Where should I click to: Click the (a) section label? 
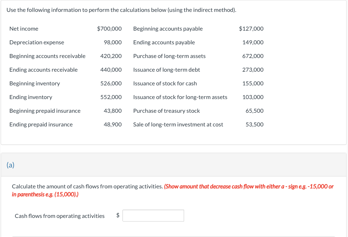(x=10, y=165)
